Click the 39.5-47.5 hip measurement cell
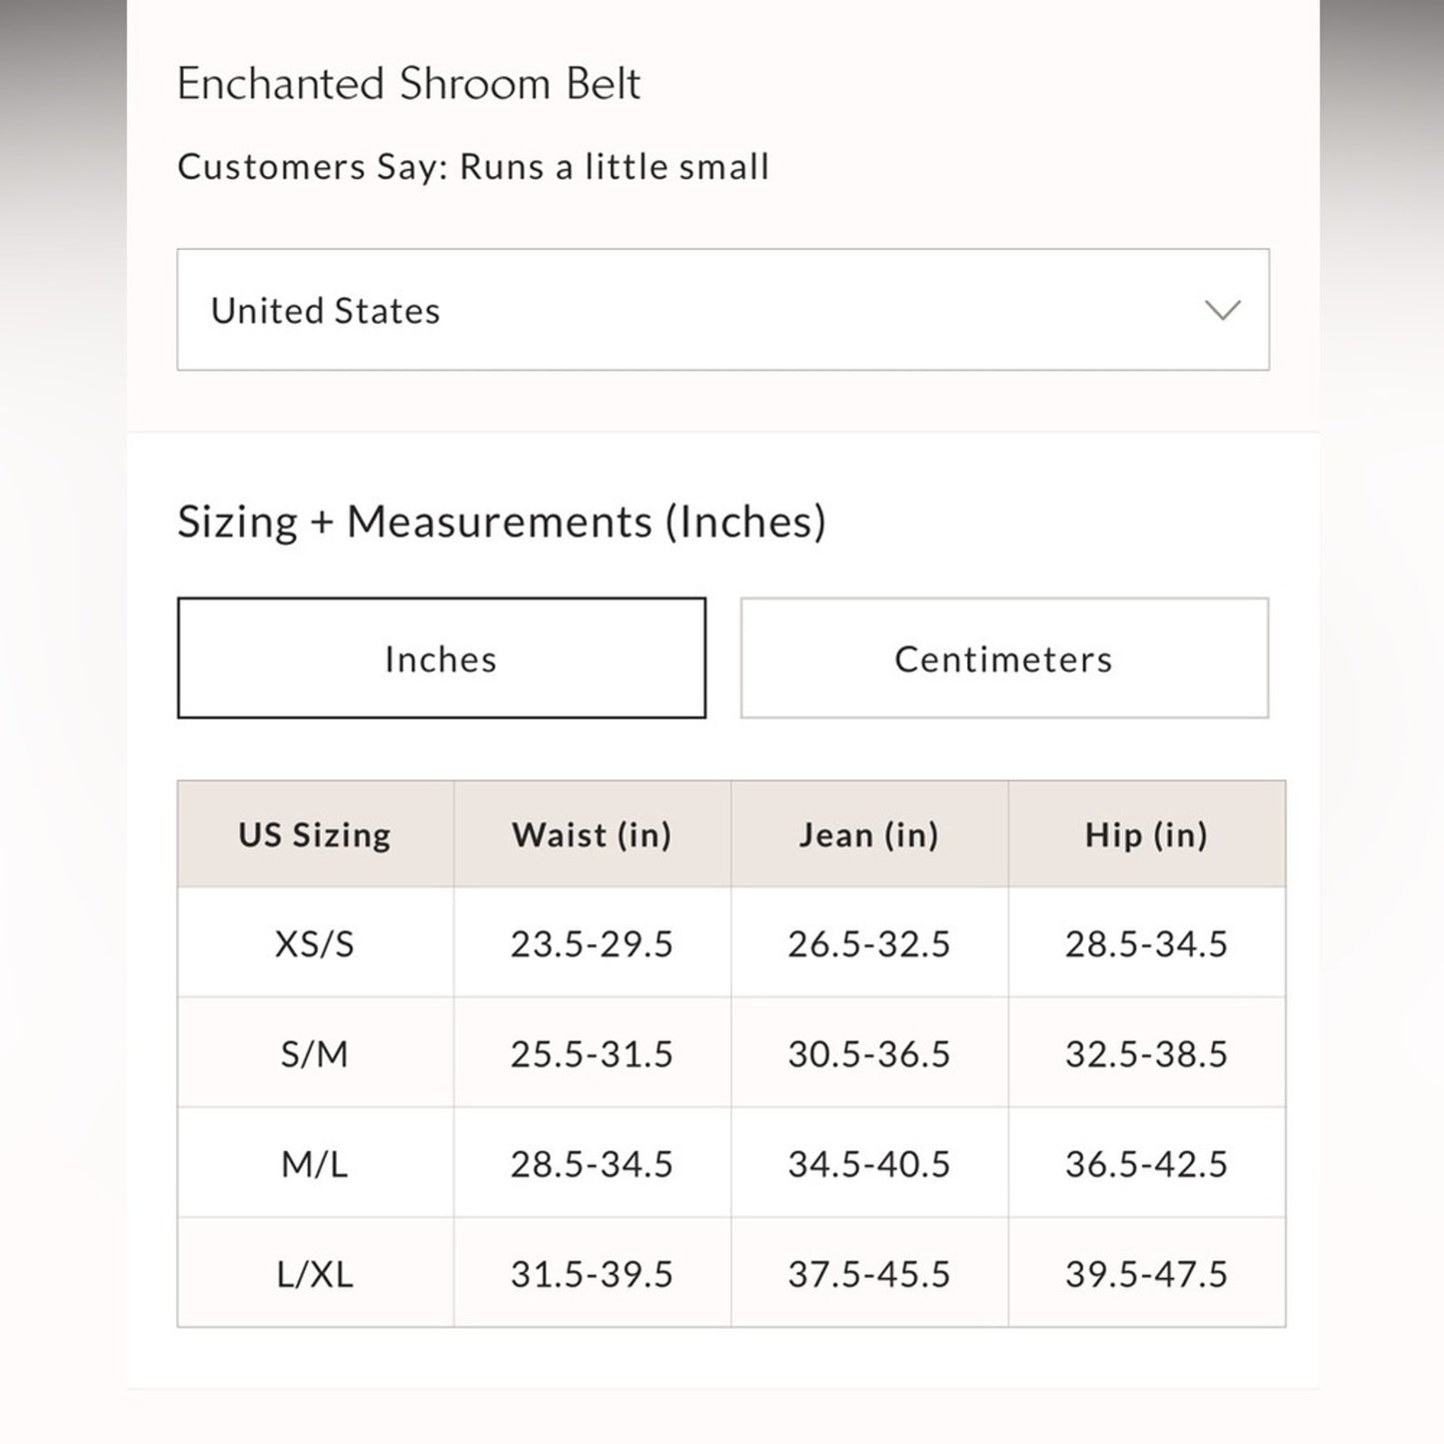Viewport: 1444px width, 1444px height. pos(1145,1274)
